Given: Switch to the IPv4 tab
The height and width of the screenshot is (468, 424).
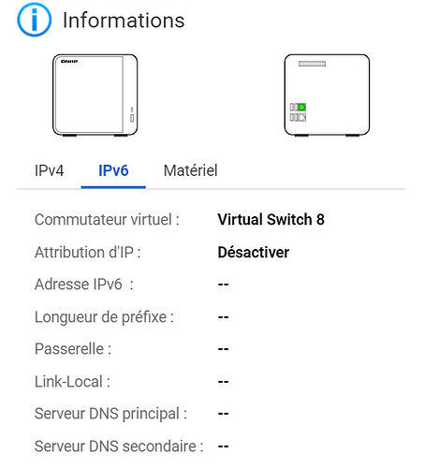Looking at the screenshot, I should [49, 170].
